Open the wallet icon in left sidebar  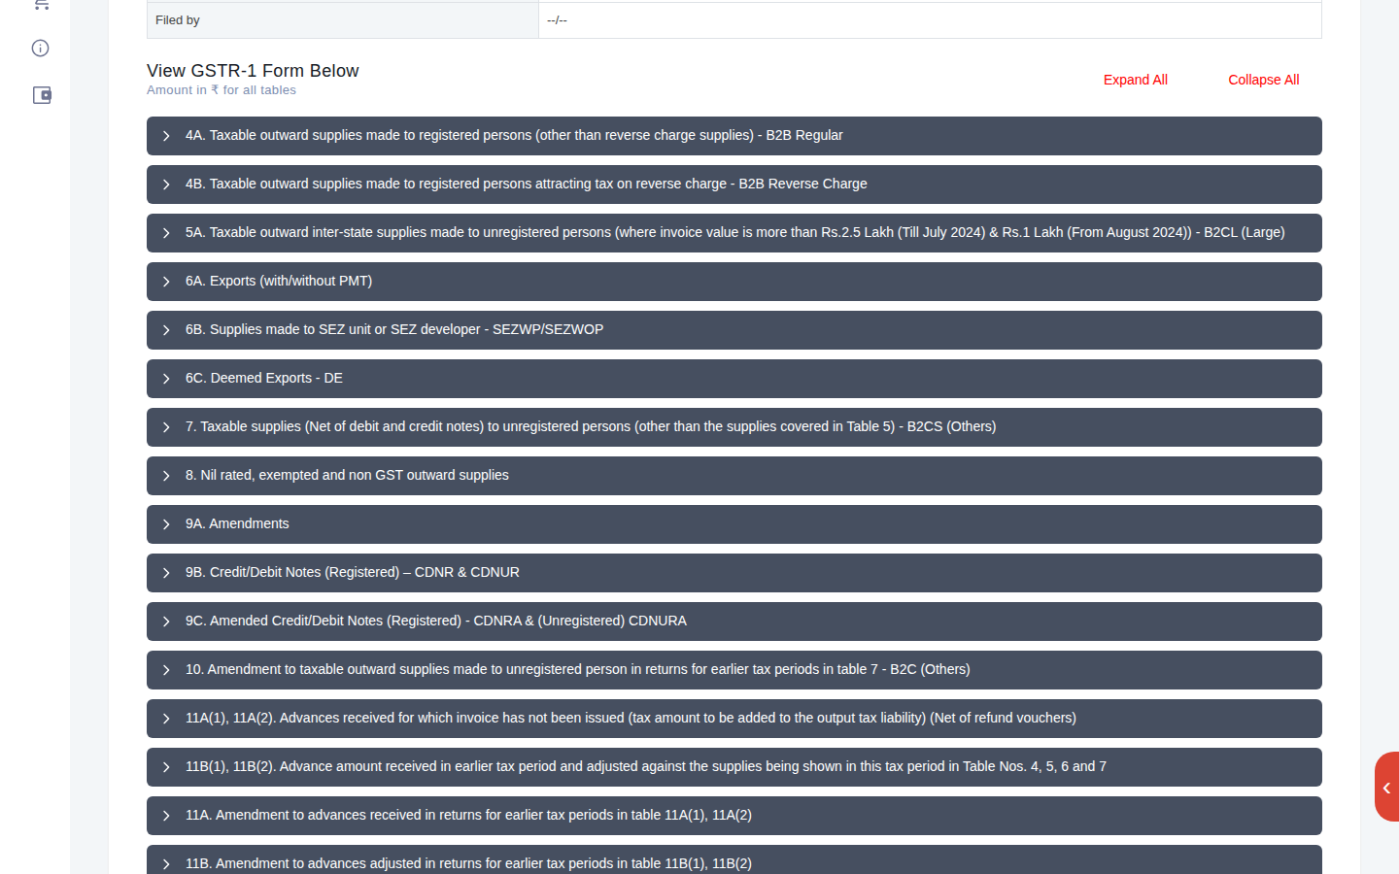coord(42,95)
